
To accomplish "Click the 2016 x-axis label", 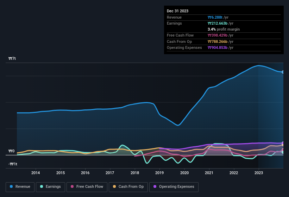I will [x=85, y=173].
